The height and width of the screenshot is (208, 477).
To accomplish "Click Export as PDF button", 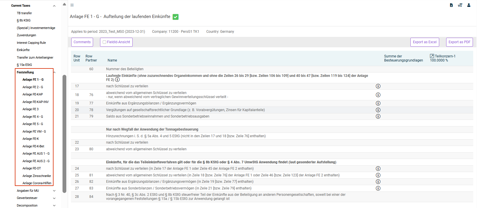I will tap(460, 42).
